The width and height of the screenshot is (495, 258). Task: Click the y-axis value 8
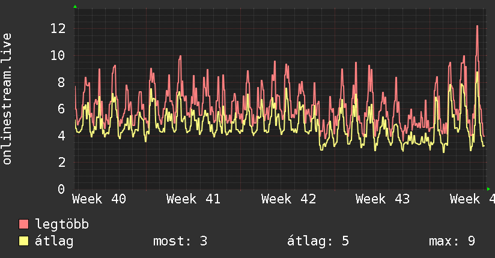[x=61, y=82]
